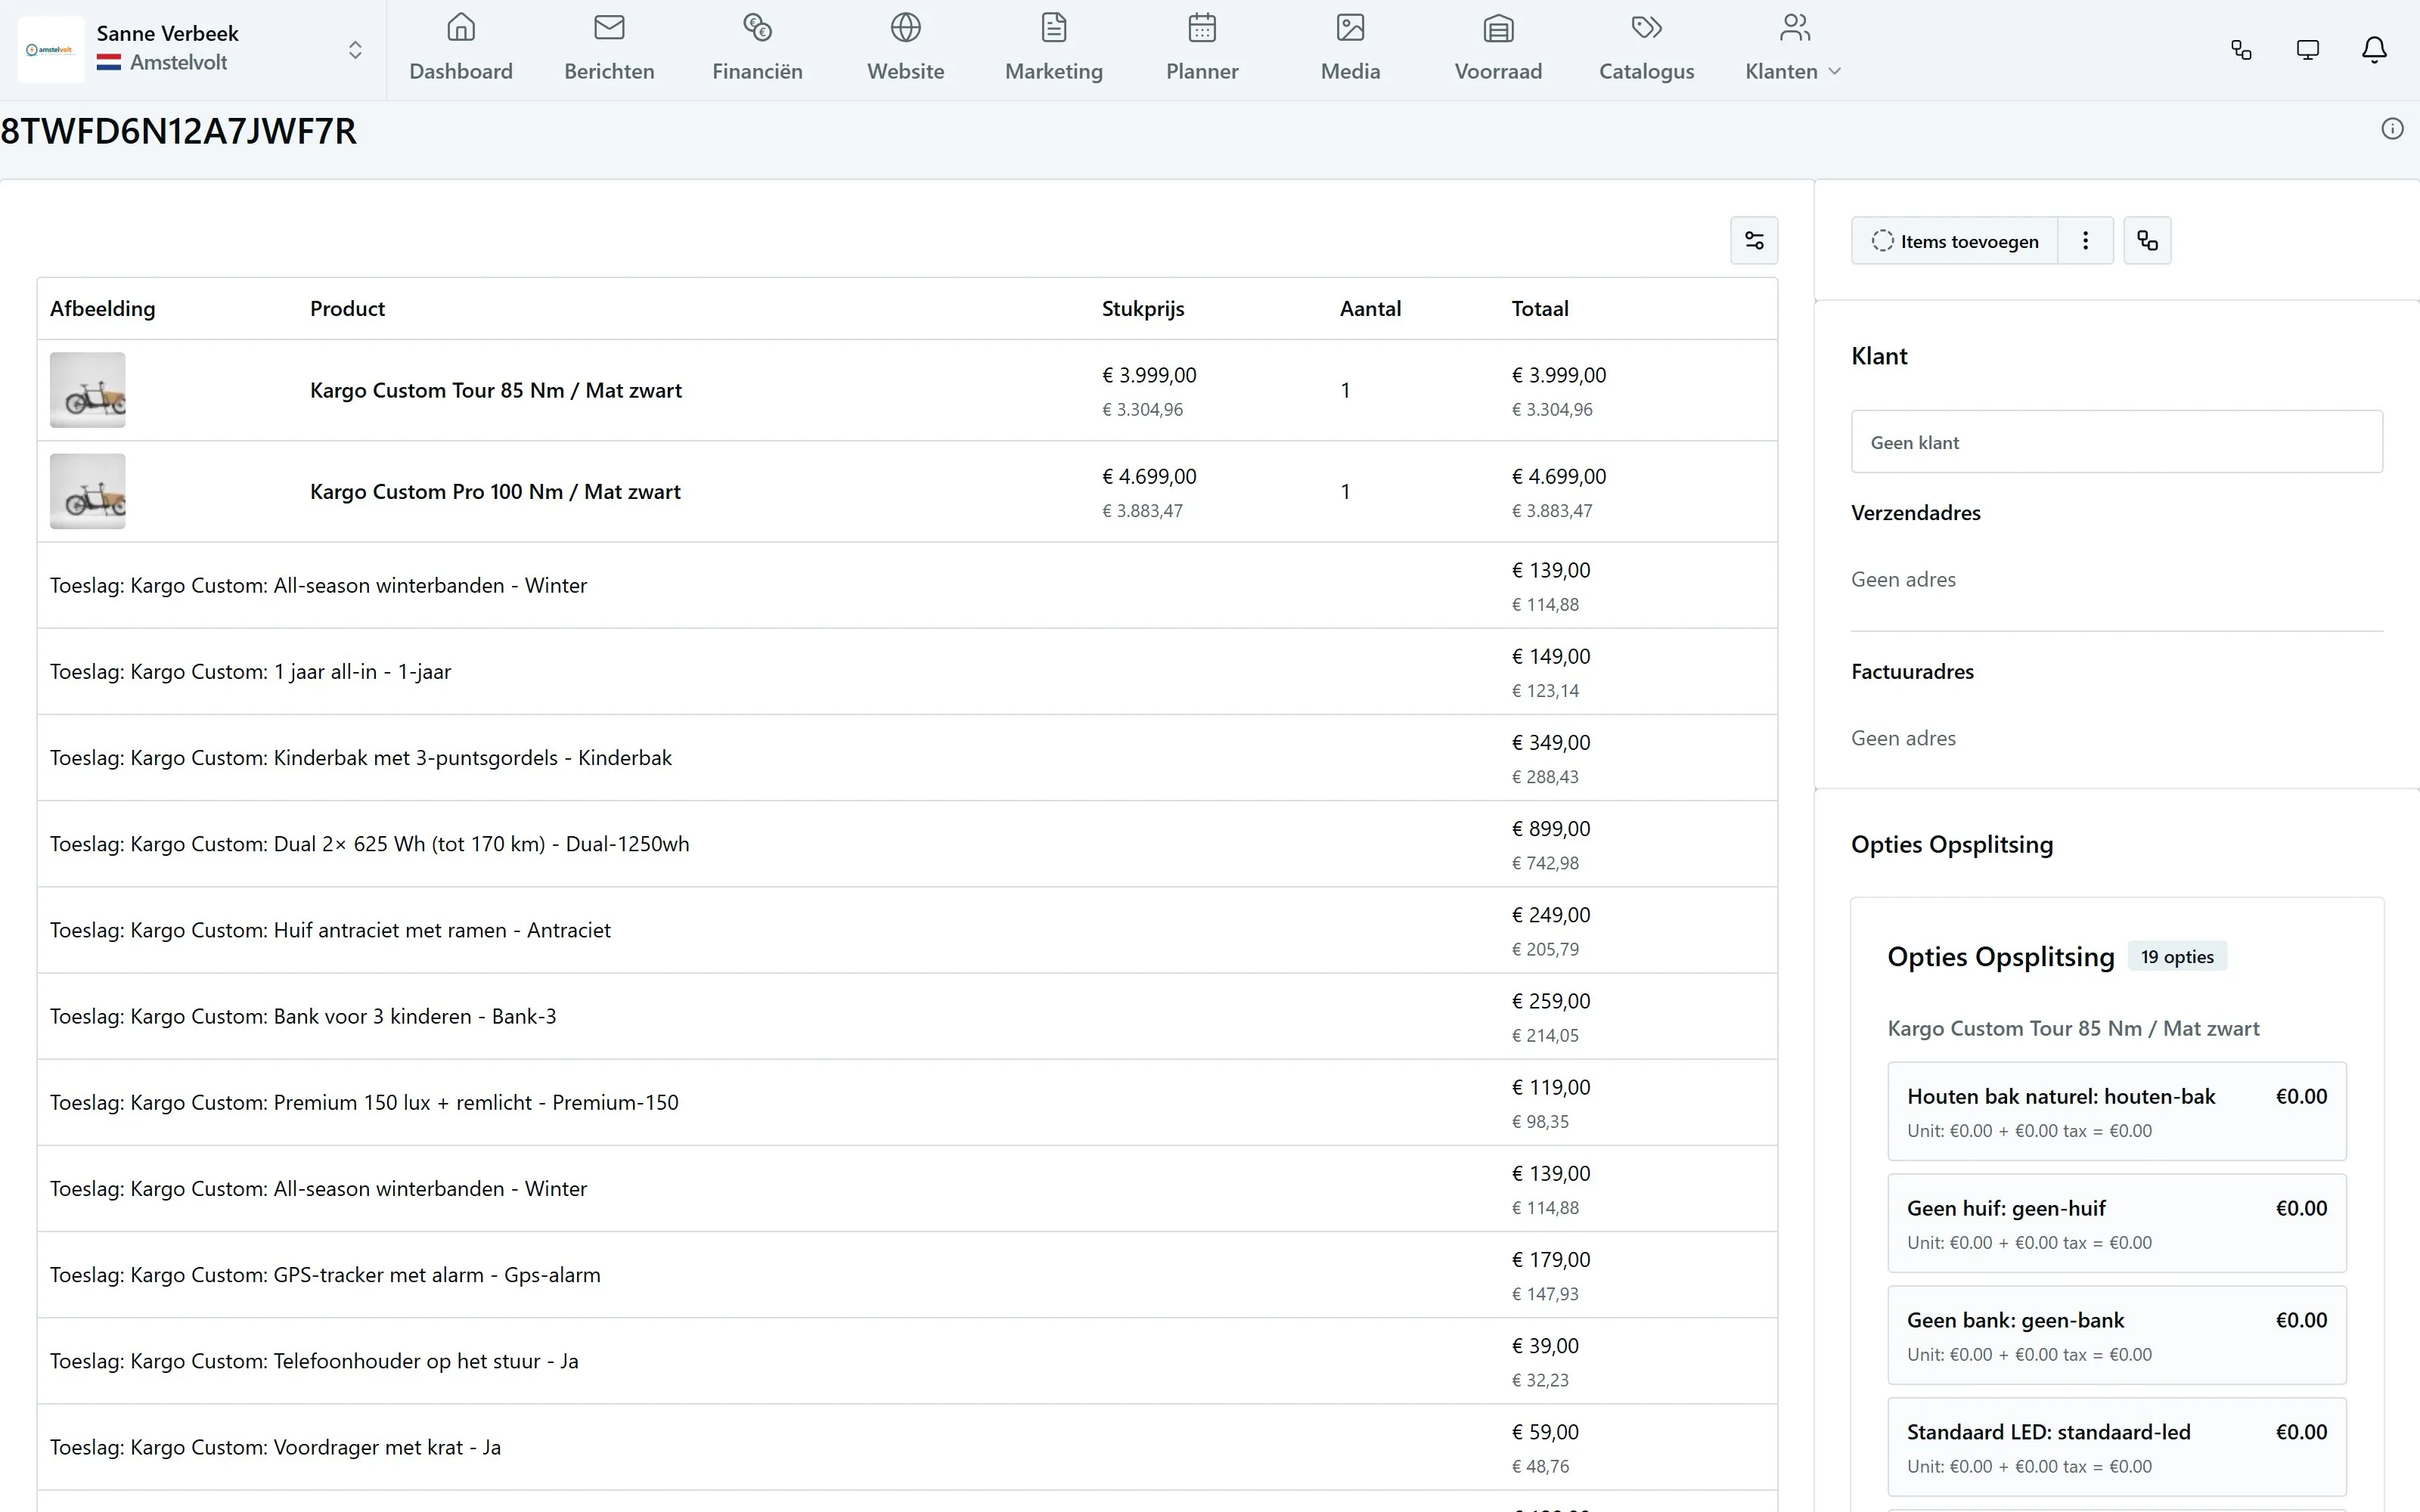Open Planner calendar icon
The height and width of the screenshot is (1512, 2420).
coord(1202,27)
